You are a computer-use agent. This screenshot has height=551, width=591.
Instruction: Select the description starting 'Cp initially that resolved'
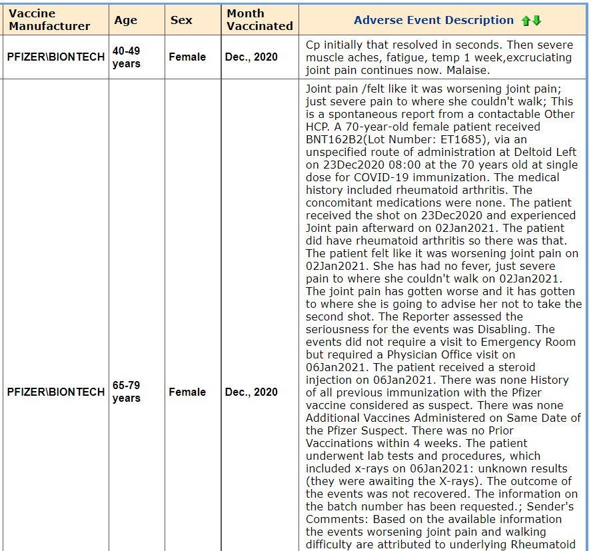(442, 57)
